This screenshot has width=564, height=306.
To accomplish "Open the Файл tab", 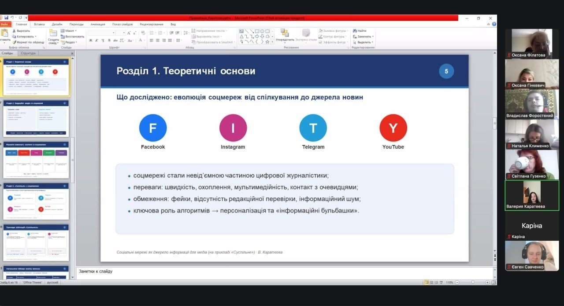I will 5,24.
